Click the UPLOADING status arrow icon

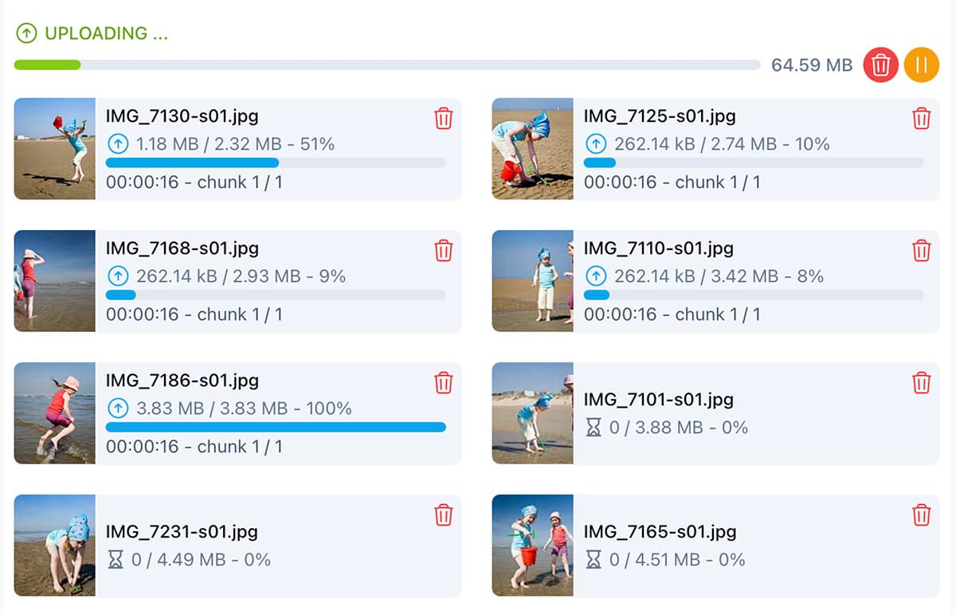[x=26, y=33]
